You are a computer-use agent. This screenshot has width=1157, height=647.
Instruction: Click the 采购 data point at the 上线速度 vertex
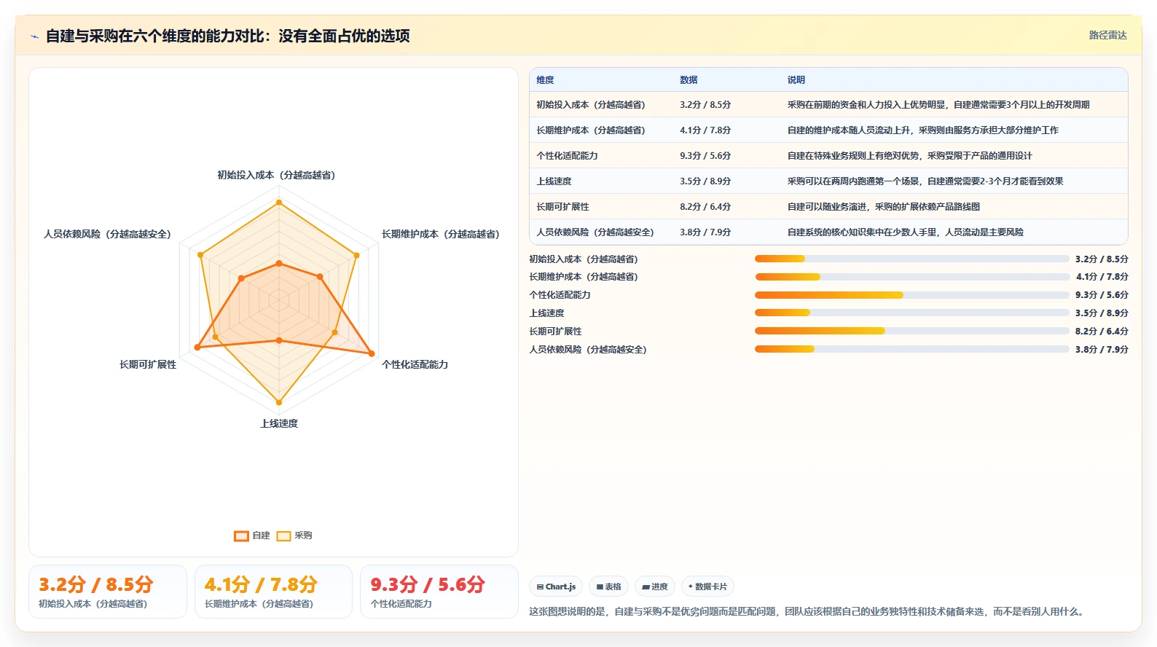279,402
